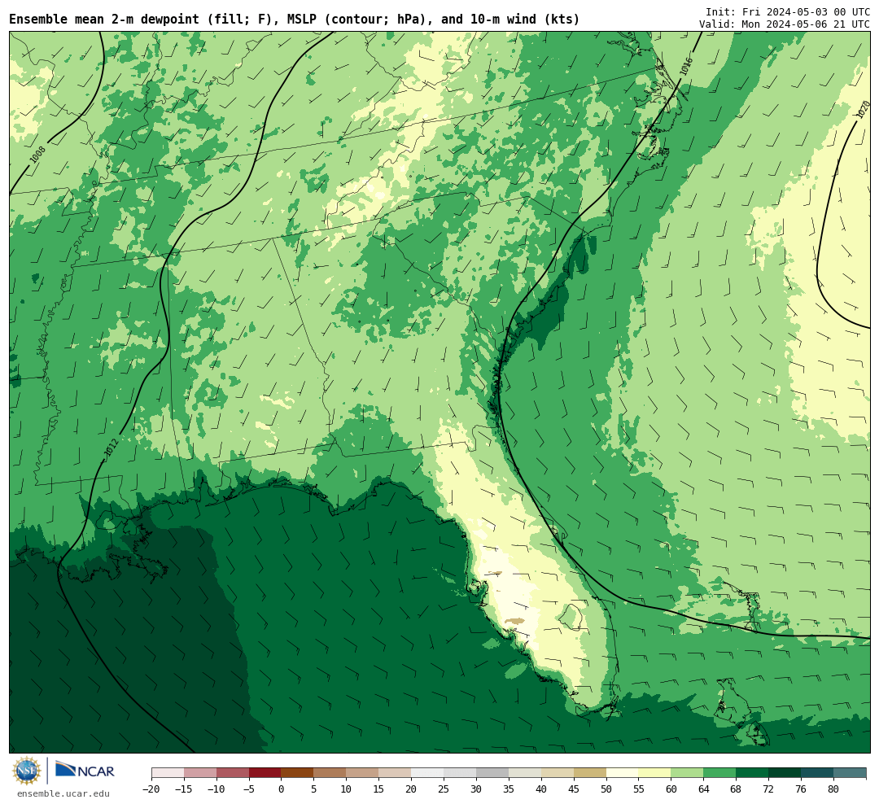The height and width of the screenshot is (804, 879).
Task: Click colorbar swatch between 64 and 68
Action: (720, 773)
